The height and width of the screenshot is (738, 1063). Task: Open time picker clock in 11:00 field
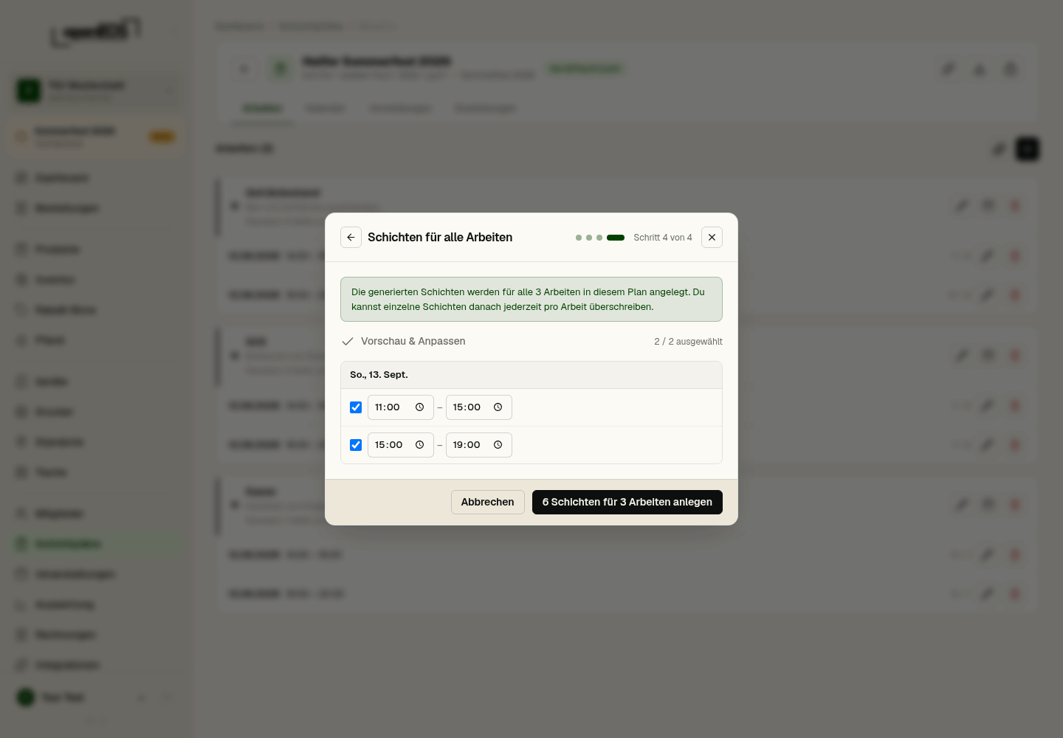point(419,407)
